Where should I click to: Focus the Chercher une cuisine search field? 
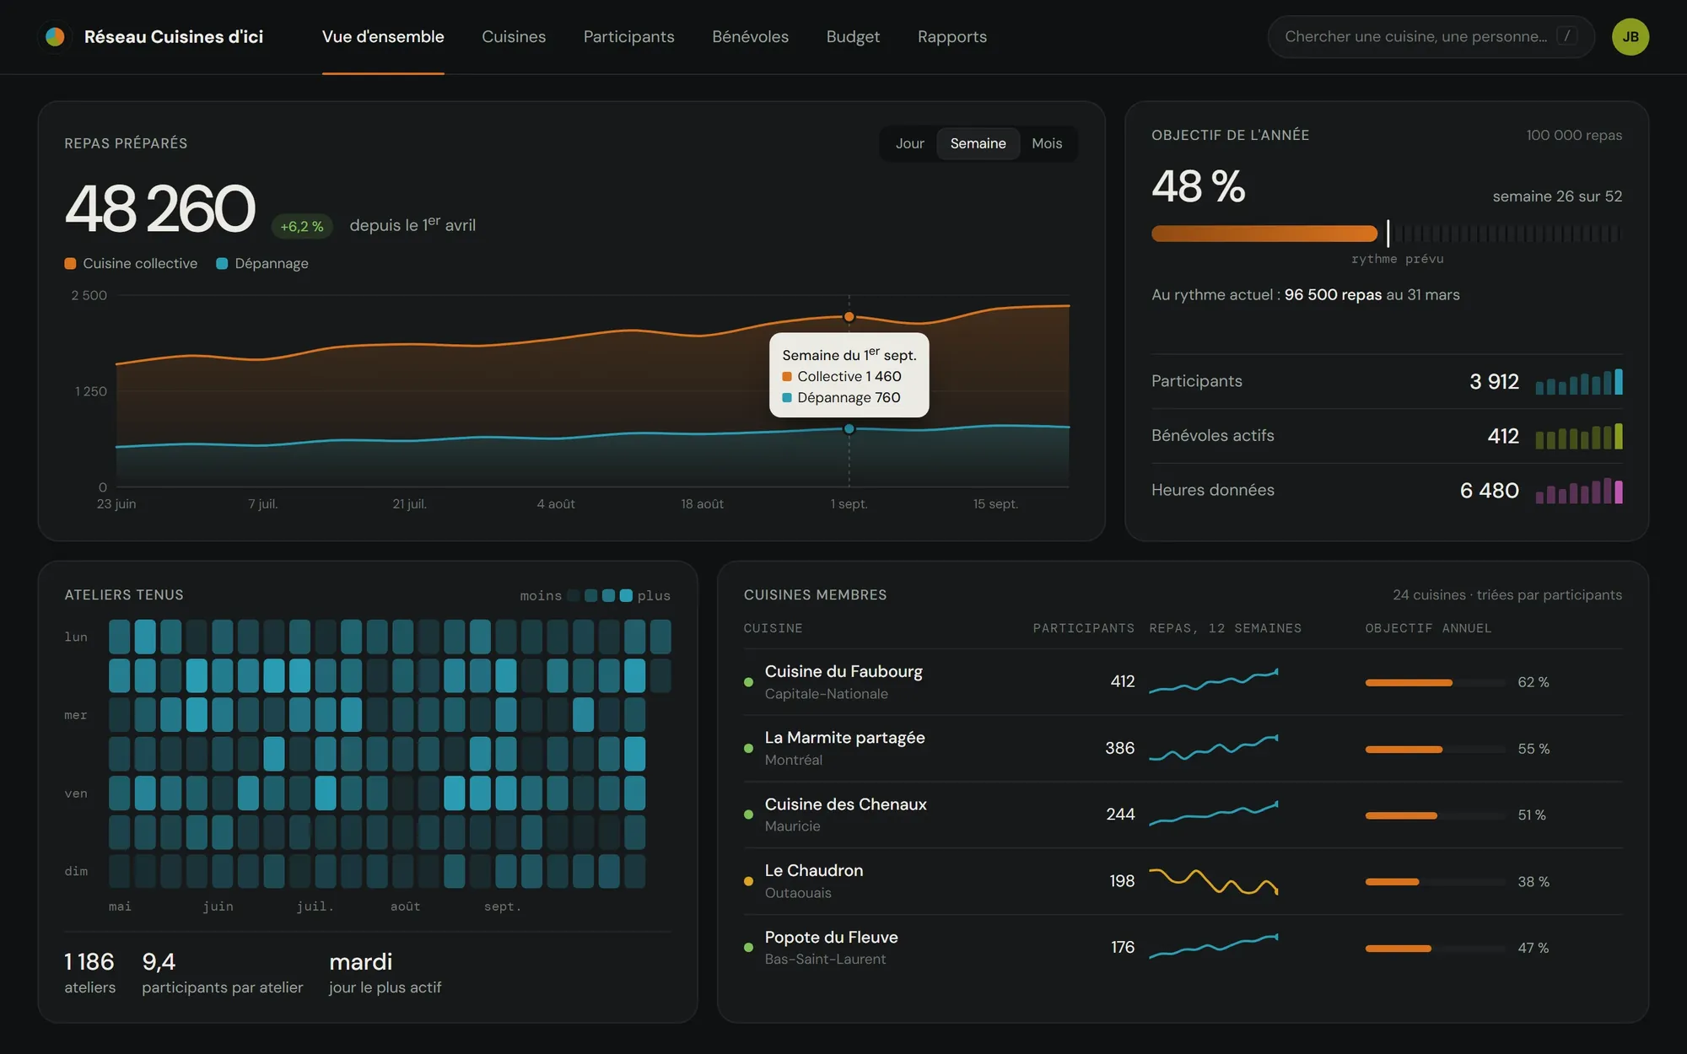point(1431,36)
